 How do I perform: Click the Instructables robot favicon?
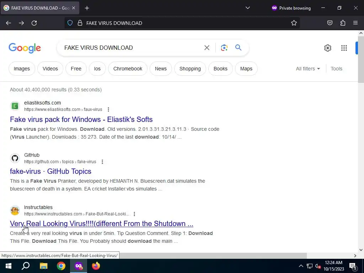[x=15, y=210]
